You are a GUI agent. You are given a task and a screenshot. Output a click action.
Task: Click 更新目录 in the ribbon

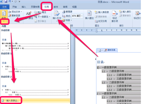(x=14, y=16)
